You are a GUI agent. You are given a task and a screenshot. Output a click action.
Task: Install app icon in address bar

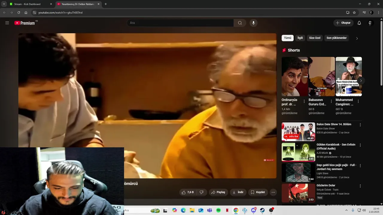348,13
